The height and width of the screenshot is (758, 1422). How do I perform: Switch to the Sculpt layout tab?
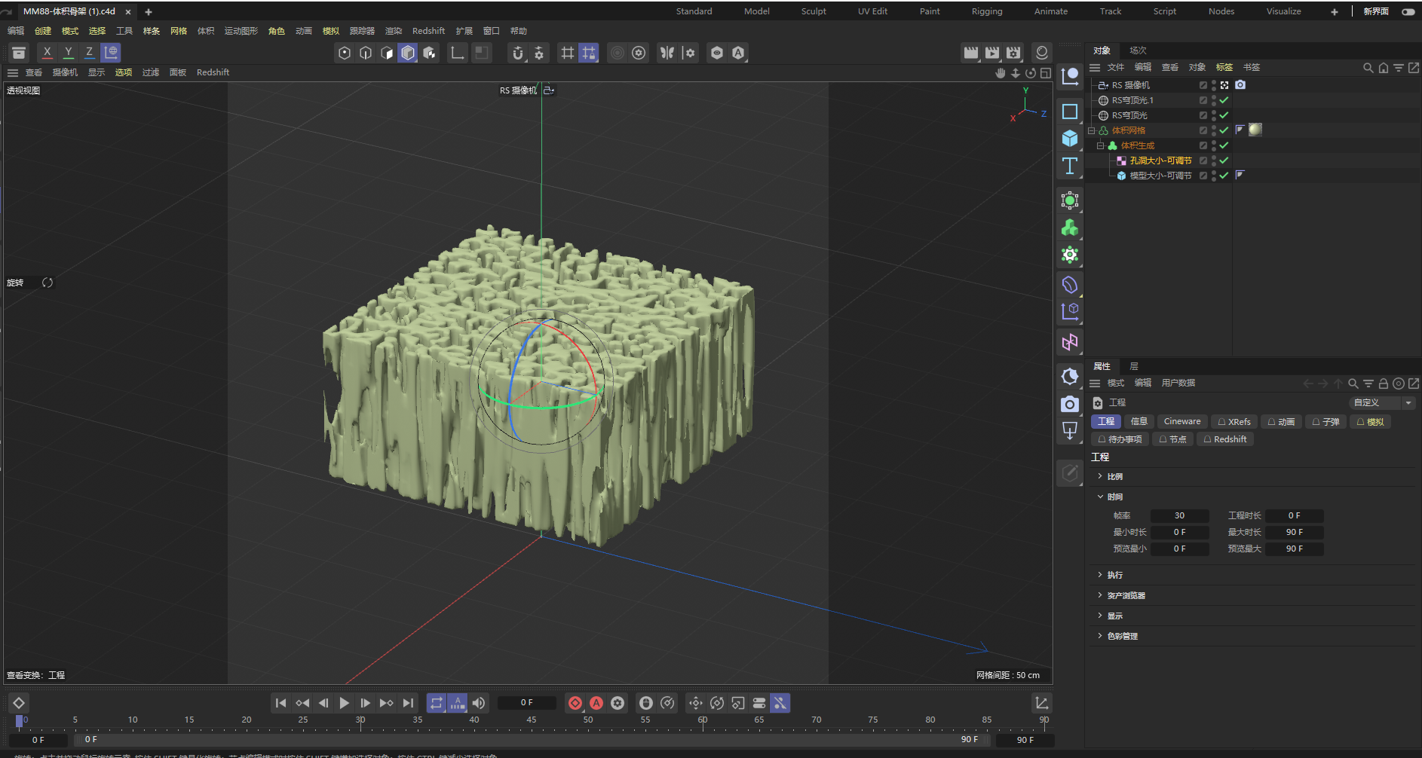[814, 11]
